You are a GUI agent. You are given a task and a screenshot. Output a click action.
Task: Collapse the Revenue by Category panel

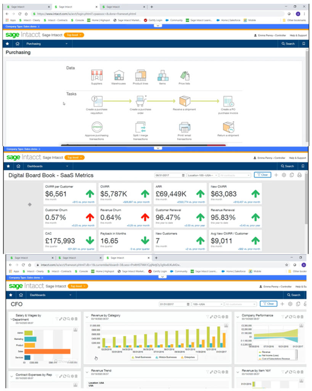tap(87, 317)
